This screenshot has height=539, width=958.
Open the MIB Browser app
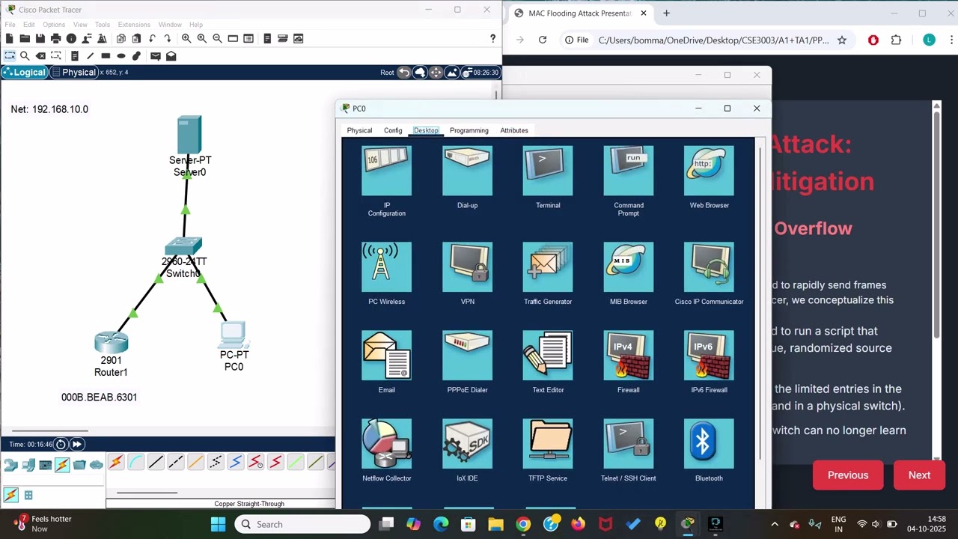coord(629,267)
